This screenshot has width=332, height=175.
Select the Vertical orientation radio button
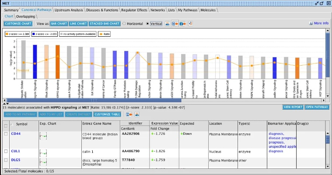click(x=147, y=24)
